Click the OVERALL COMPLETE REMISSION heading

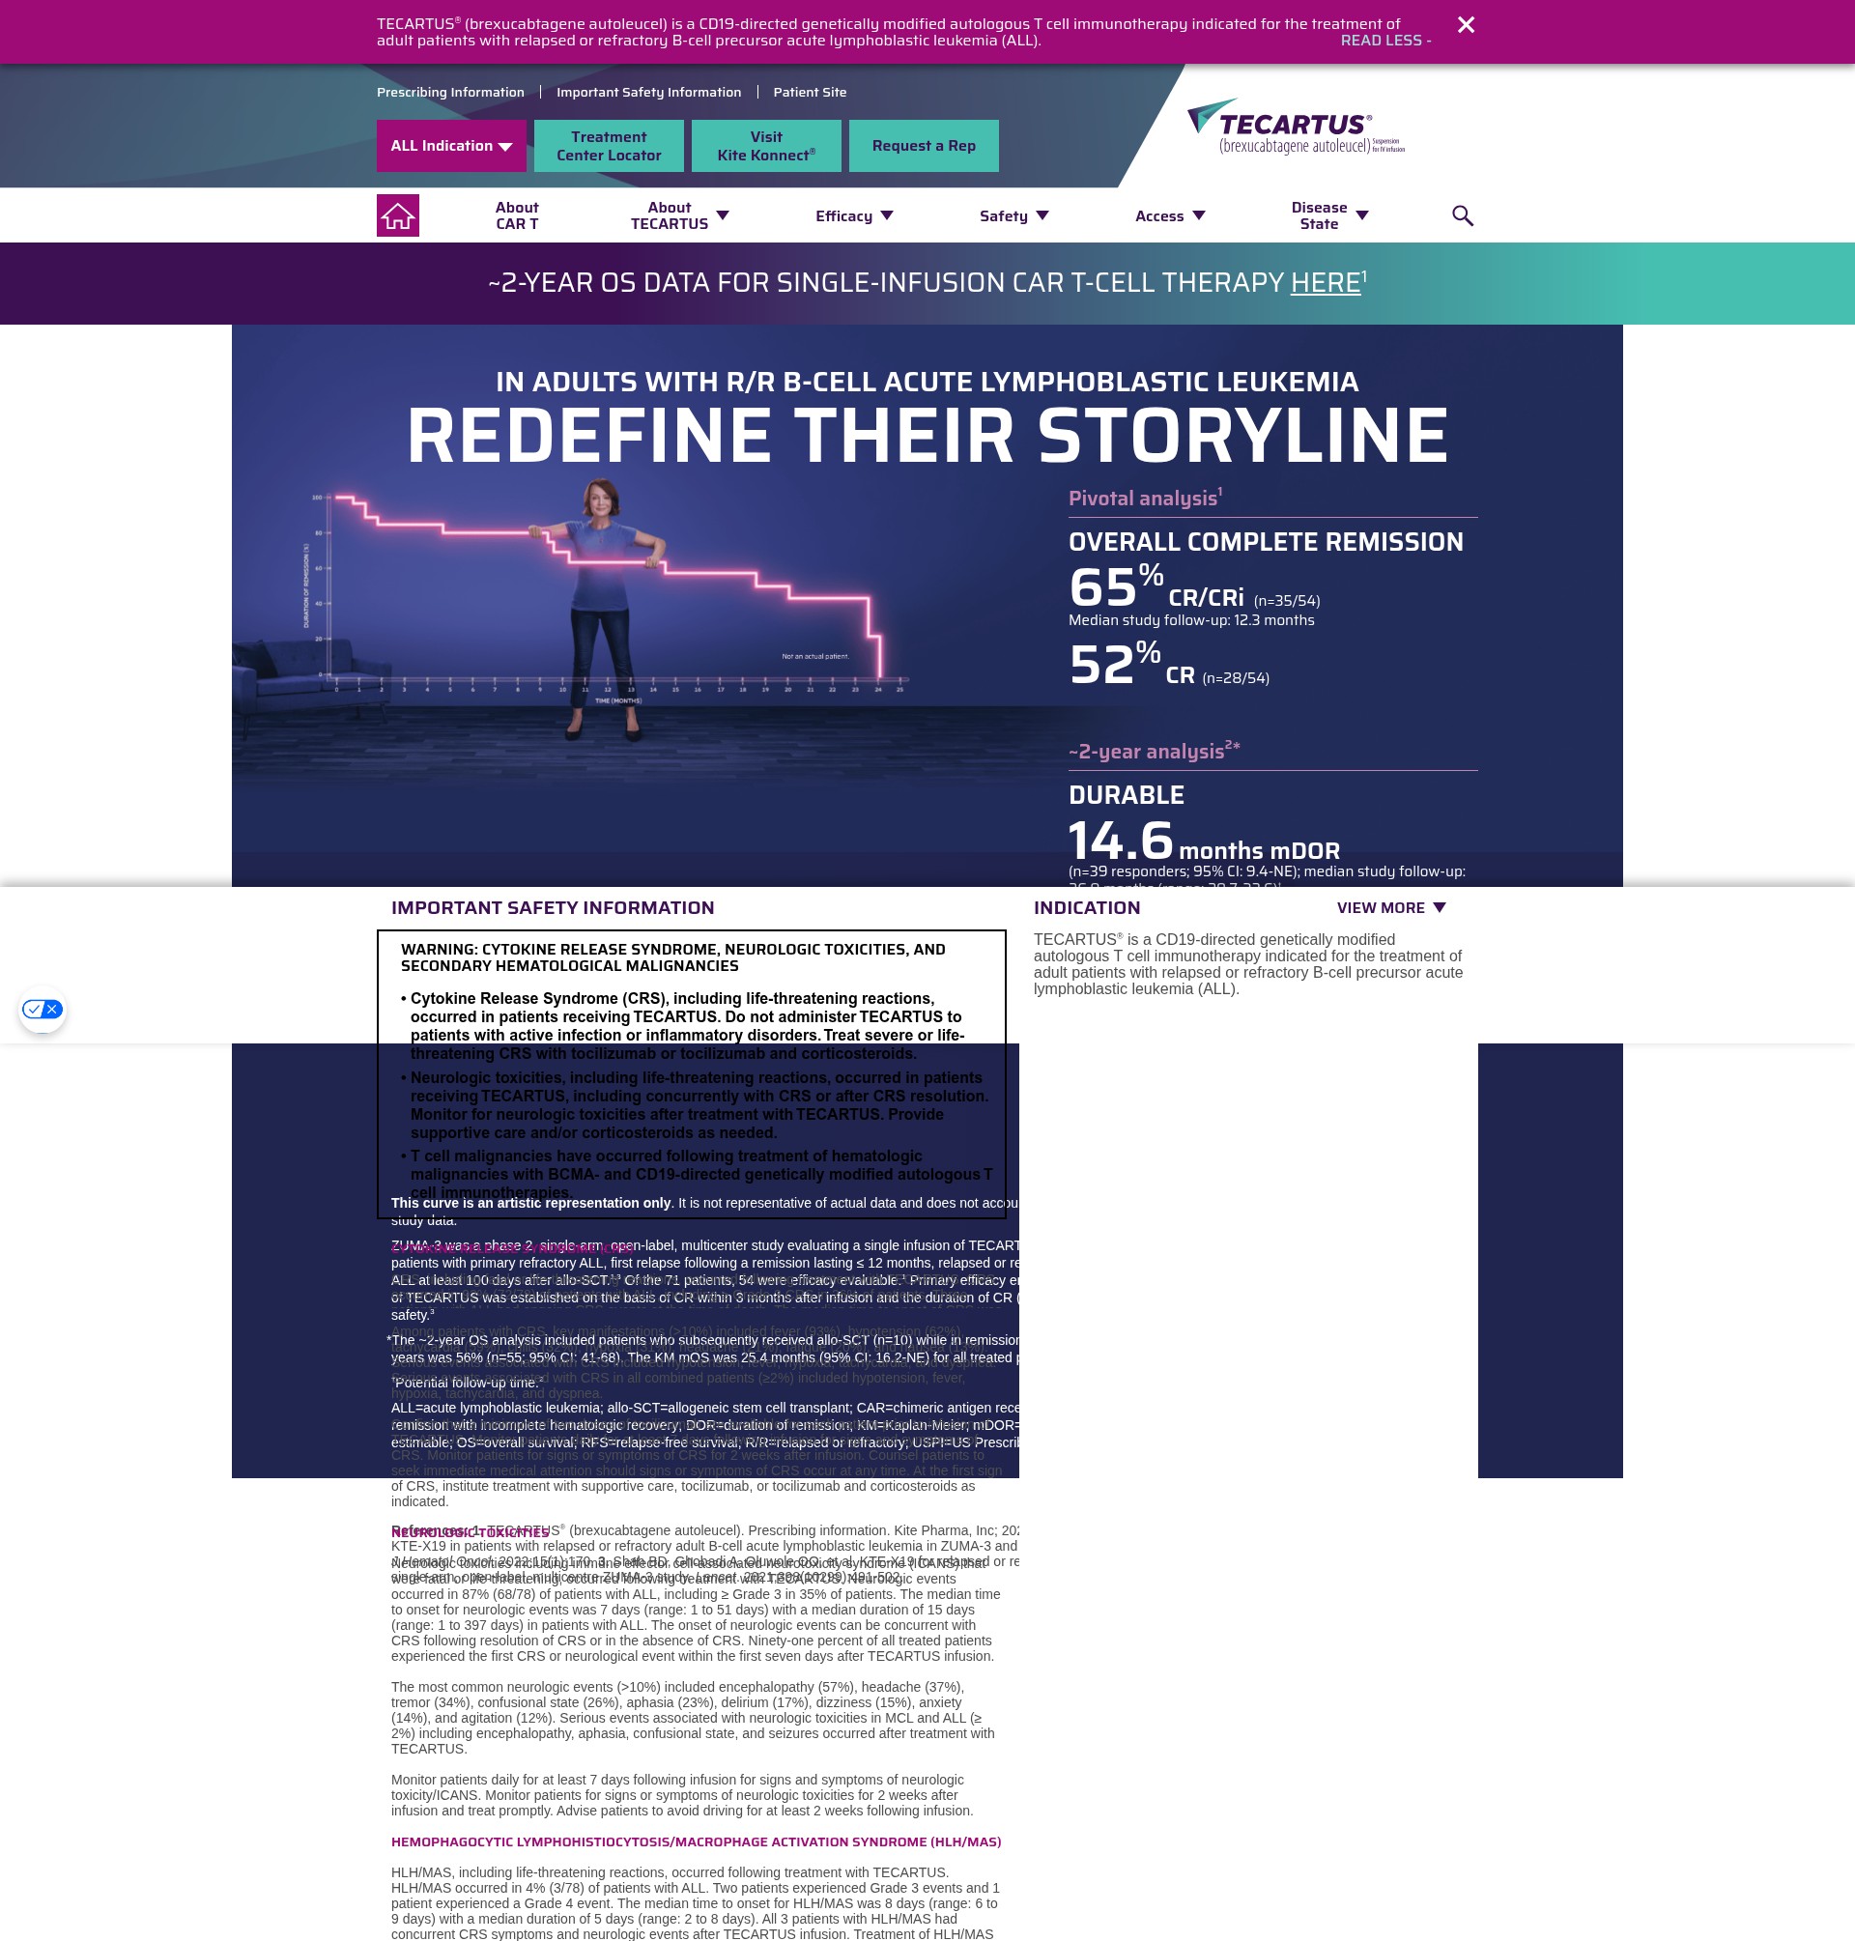[1266, 542]
